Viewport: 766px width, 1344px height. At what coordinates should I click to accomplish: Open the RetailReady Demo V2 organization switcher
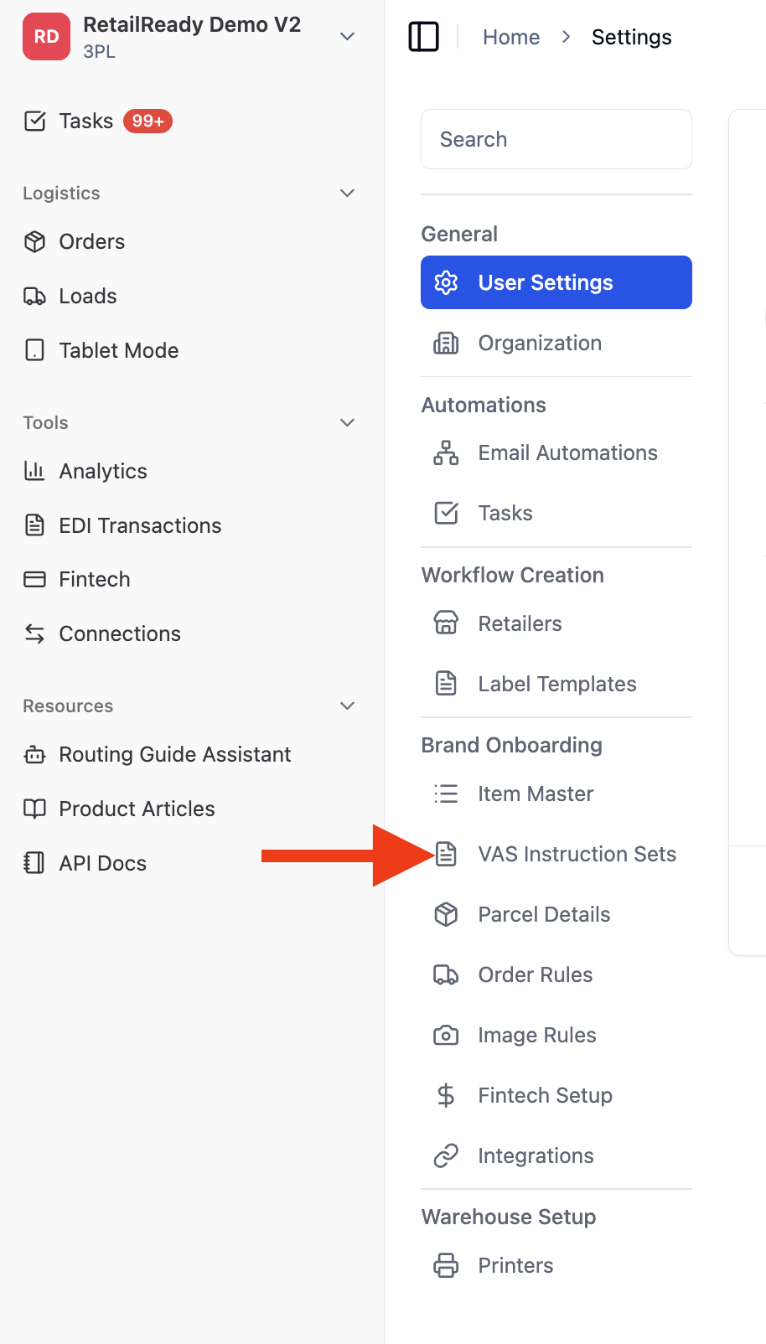tap(191, 37)
